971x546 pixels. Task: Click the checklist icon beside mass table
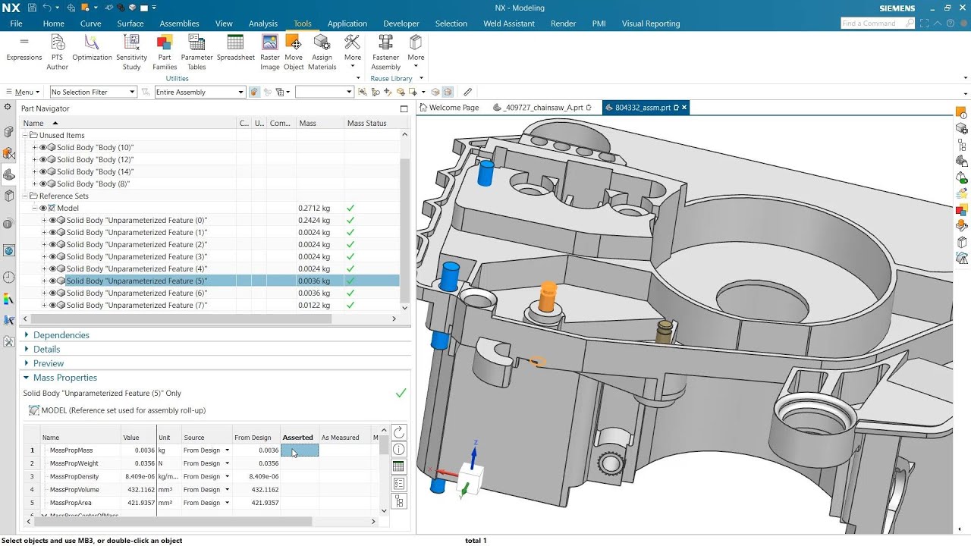click(399, 484)
